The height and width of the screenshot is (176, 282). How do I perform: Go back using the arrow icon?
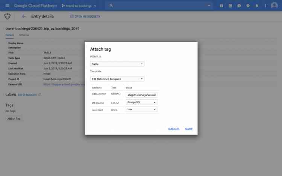pyautogui.click(x=24, y=17)
